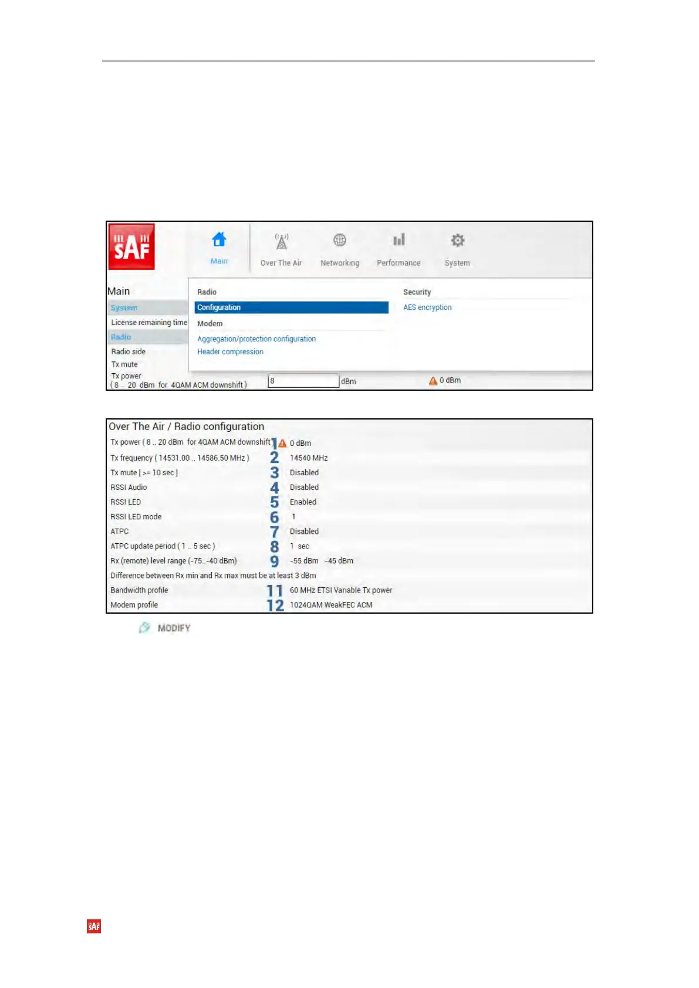Open the System gear icon
This screenshot has width=699, height=988.
click(457, 240)
